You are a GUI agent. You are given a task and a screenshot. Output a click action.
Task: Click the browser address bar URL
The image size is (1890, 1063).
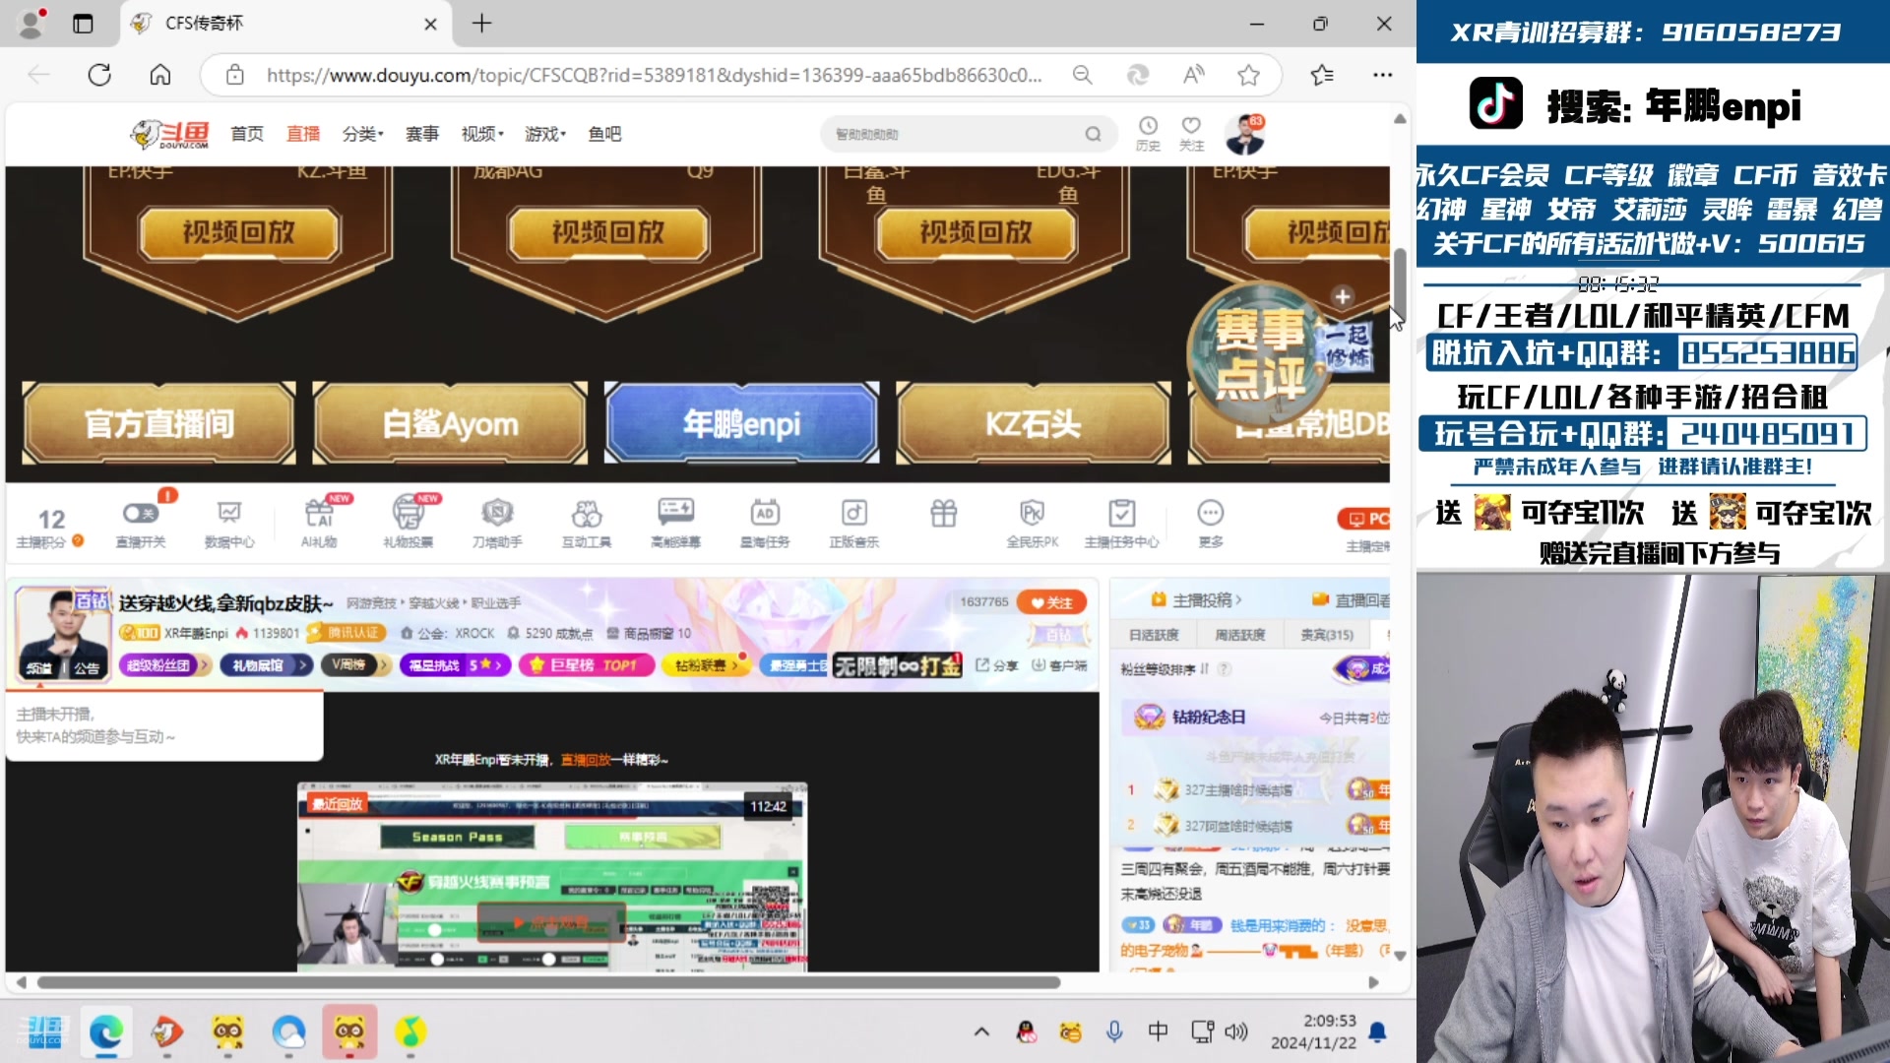[x=654, y=75]
